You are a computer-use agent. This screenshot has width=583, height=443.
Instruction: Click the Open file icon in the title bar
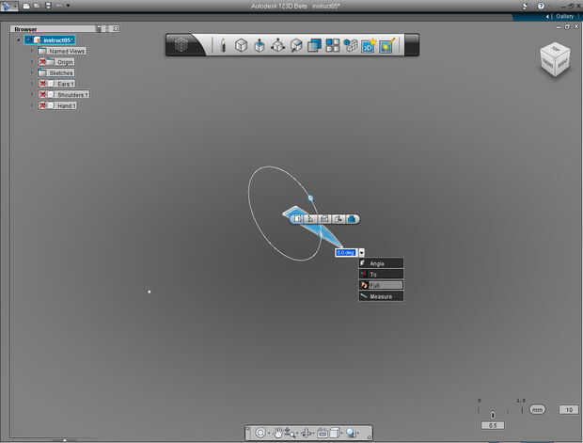tap(26, 6)
